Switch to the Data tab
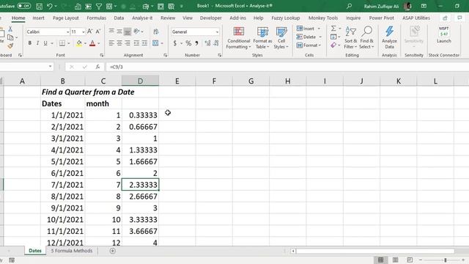 click(119, 18)
